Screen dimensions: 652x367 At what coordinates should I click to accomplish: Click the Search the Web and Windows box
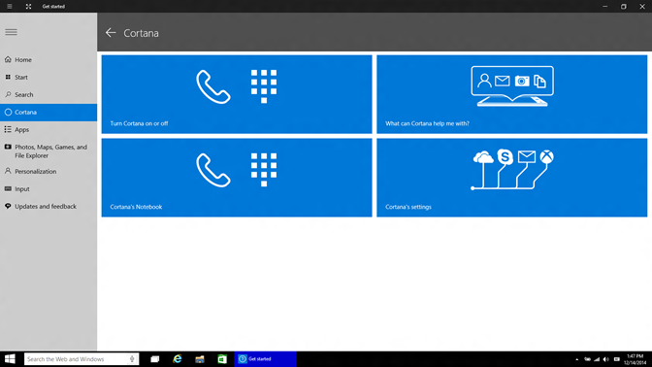(81, 359)
